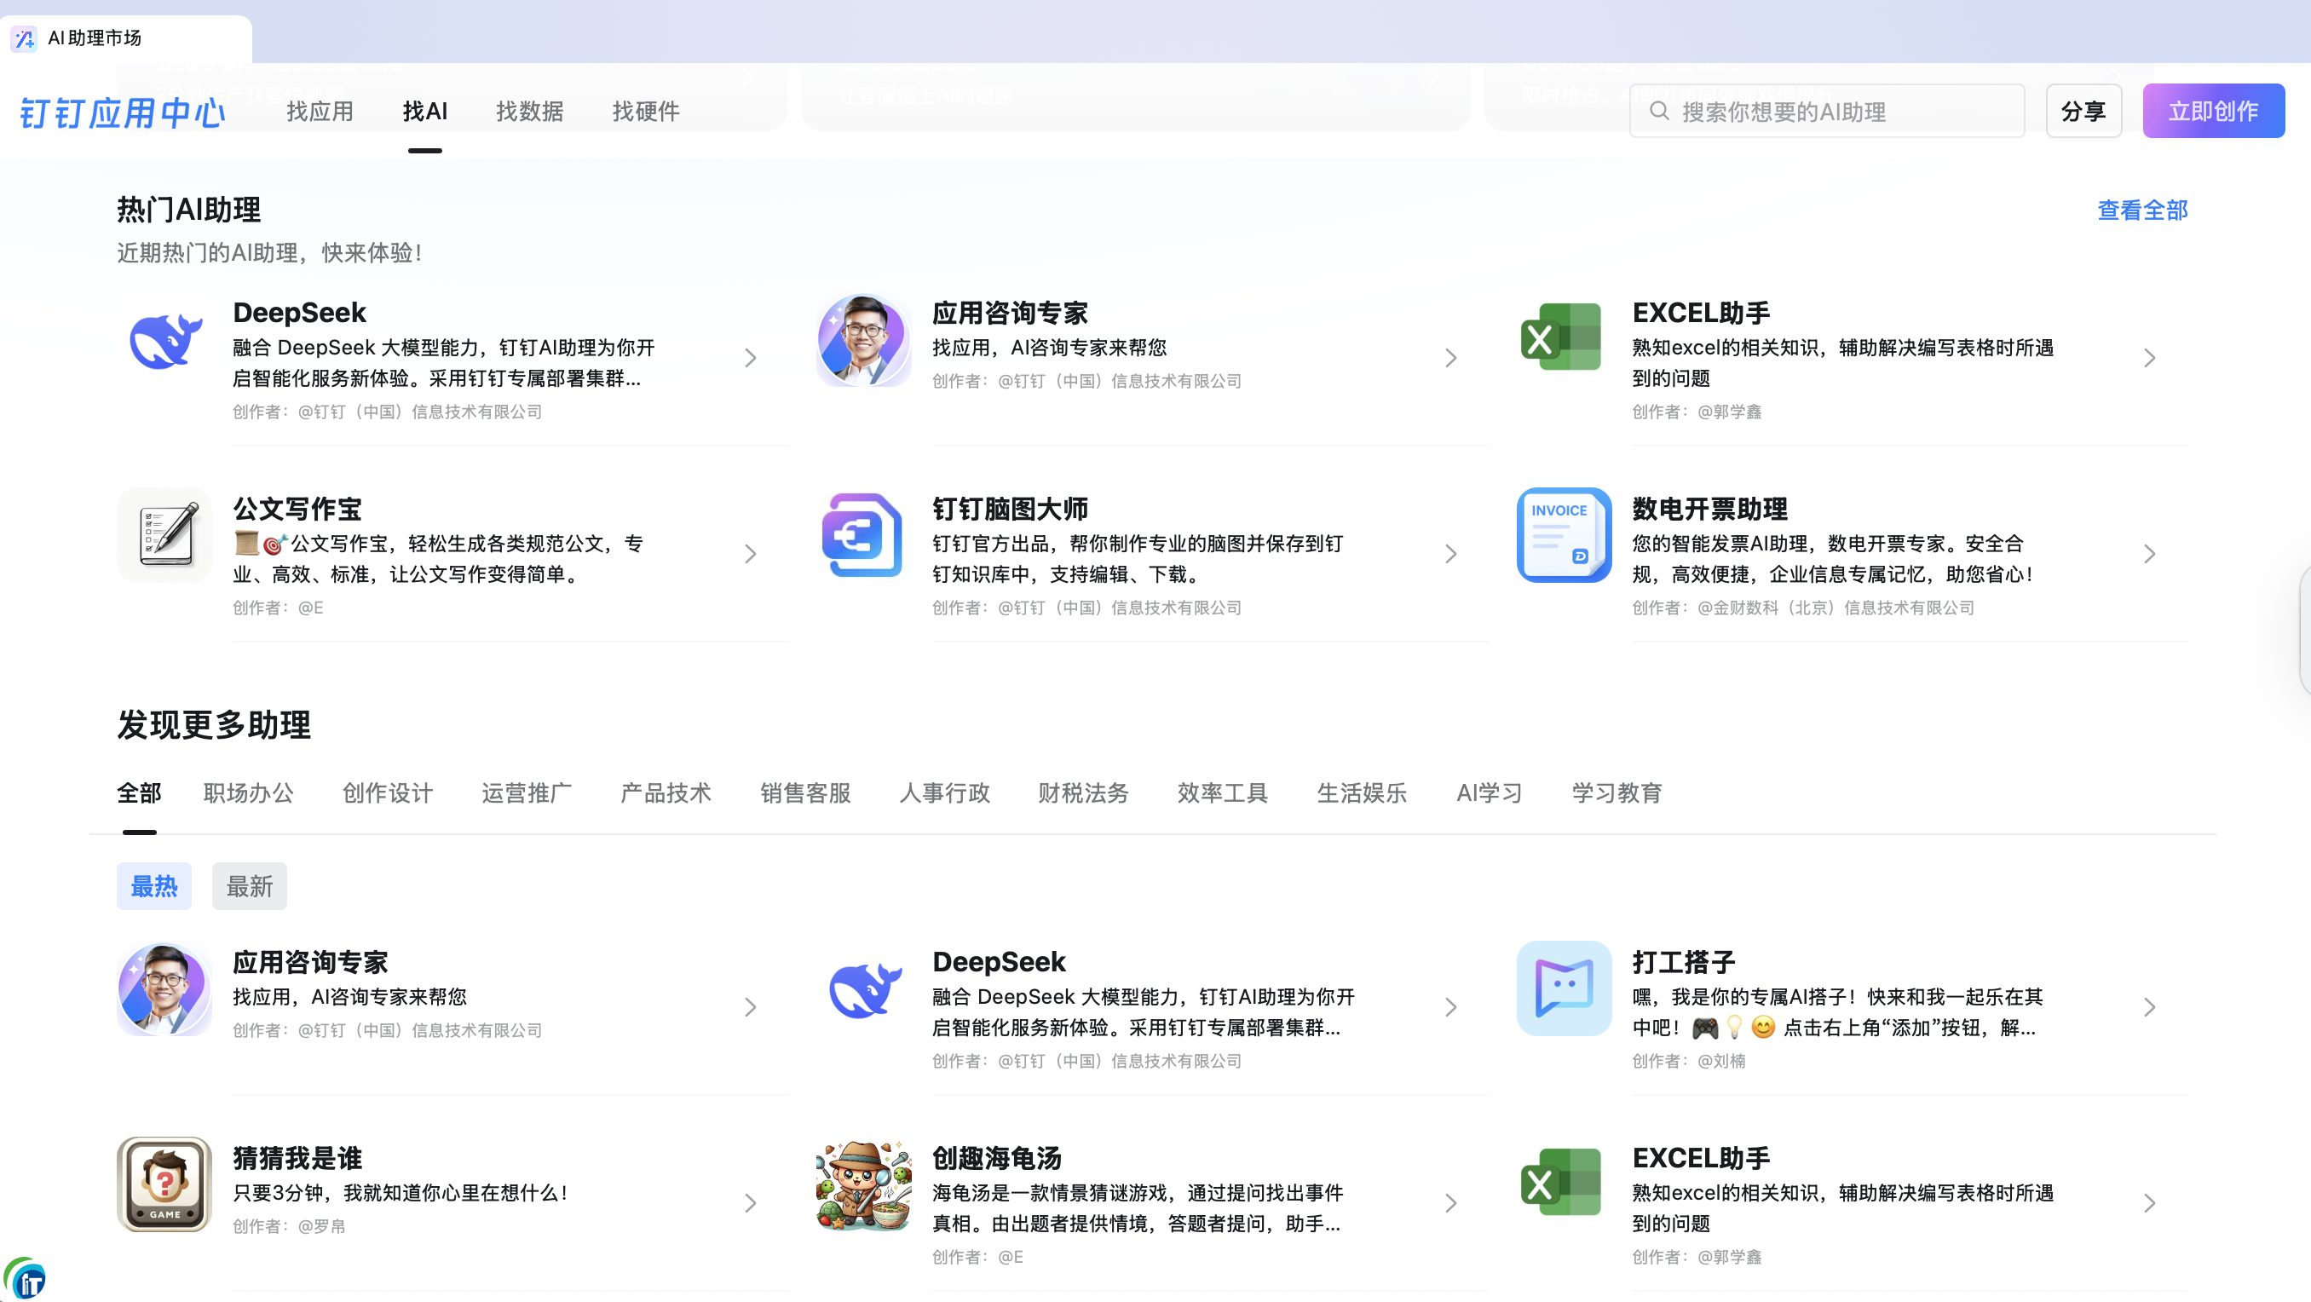Open the 公文写作宝 notepad icon
This screenshot has height=1302, width=2311.
164,536
